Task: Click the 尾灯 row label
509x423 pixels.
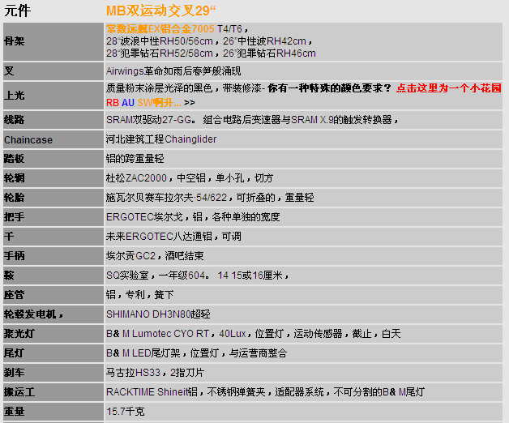Action: click(14, 353)
